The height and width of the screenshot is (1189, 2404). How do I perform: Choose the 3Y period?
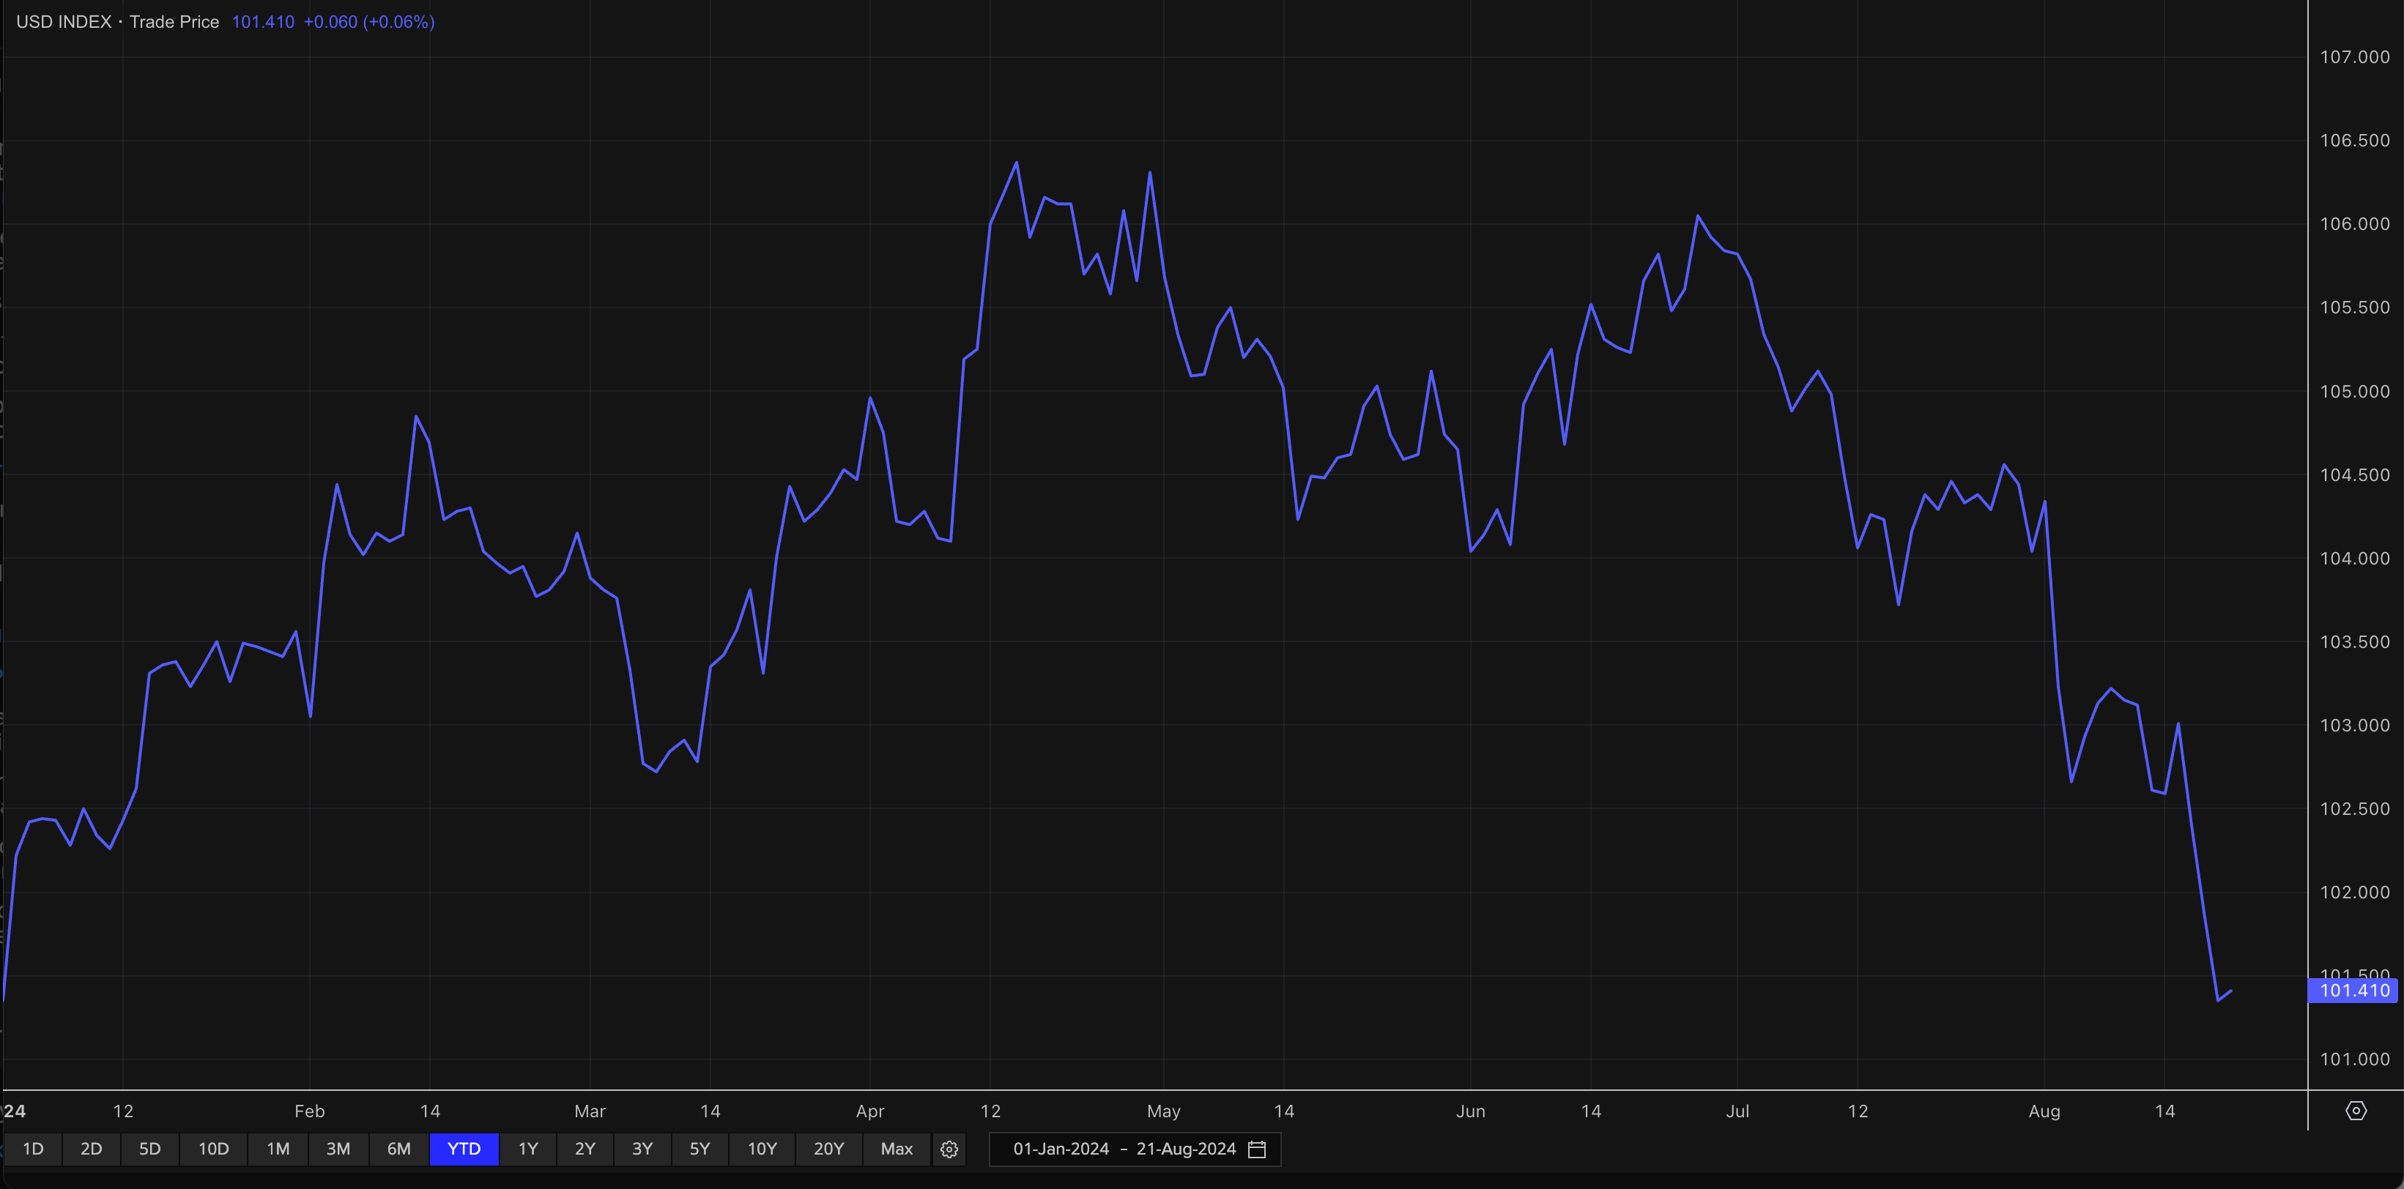(643, 1149)
